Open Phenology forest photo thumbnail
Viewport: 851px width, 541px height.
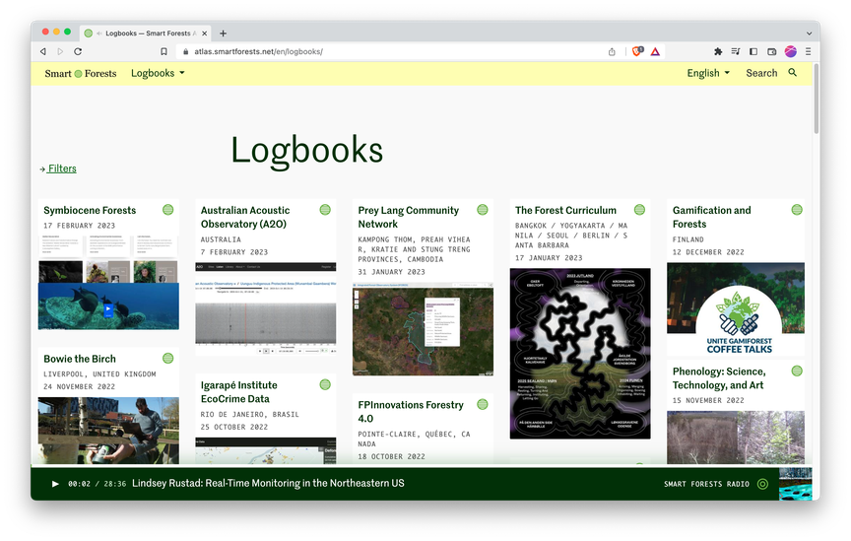coord(736,438)
